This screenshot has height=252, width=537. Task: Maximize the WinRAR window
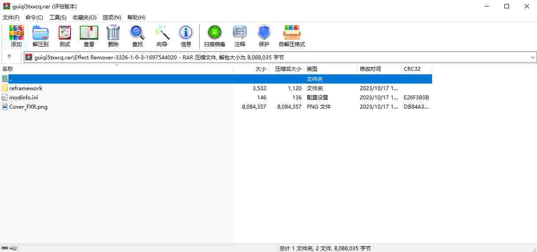[x=507, y=6]
